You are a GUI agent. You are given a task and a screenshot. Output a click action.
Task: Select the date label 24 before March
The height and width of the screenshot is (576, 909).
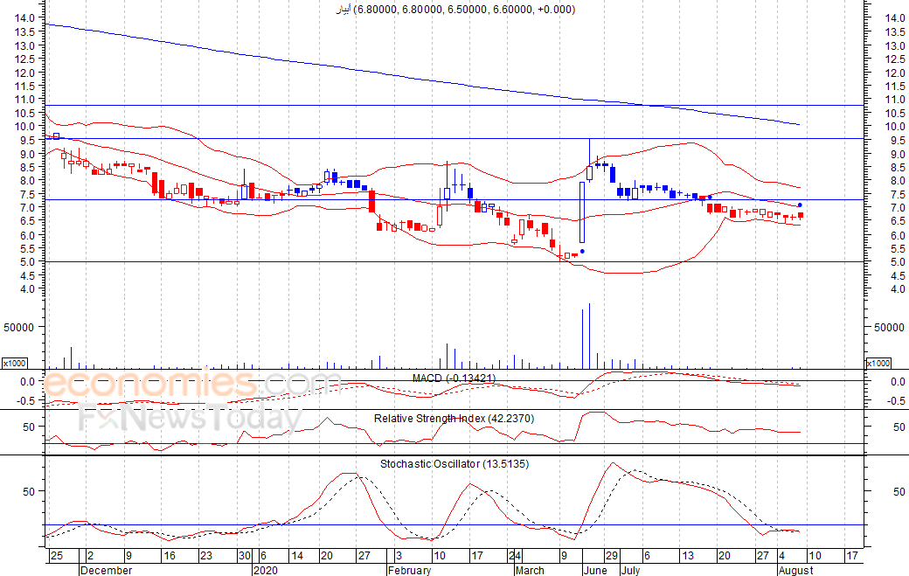click(515, 556)
